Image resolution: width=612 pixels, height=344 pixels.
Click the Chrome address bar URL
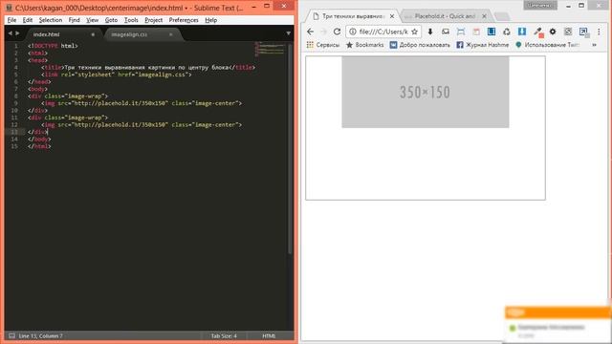(383, 32)
